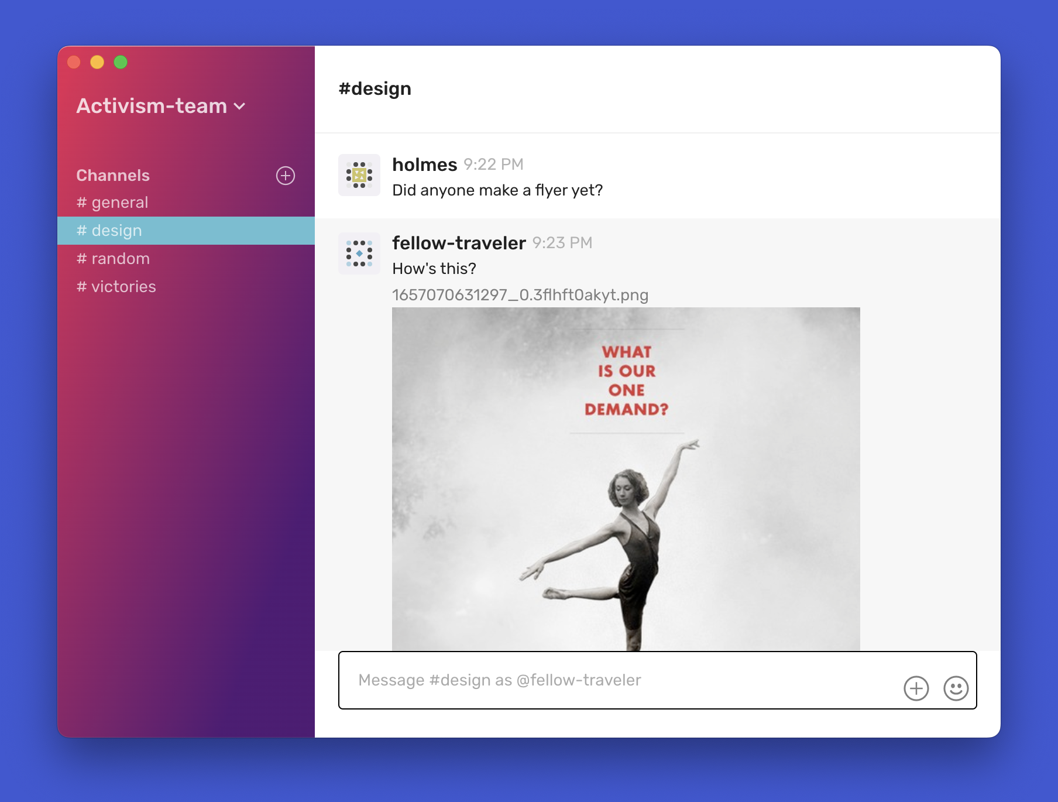
Task: Open the channel creation plus icon
Action: coord(285,175)
